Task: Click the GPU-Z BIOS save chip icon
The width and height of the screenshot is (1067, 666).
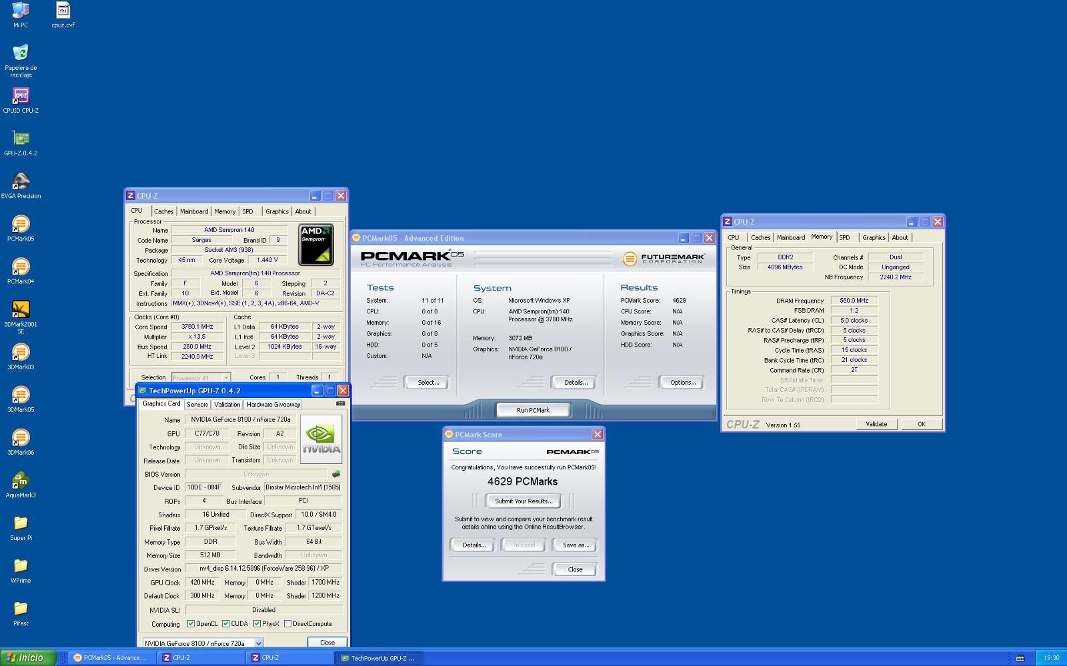Action: pos(336,474)
